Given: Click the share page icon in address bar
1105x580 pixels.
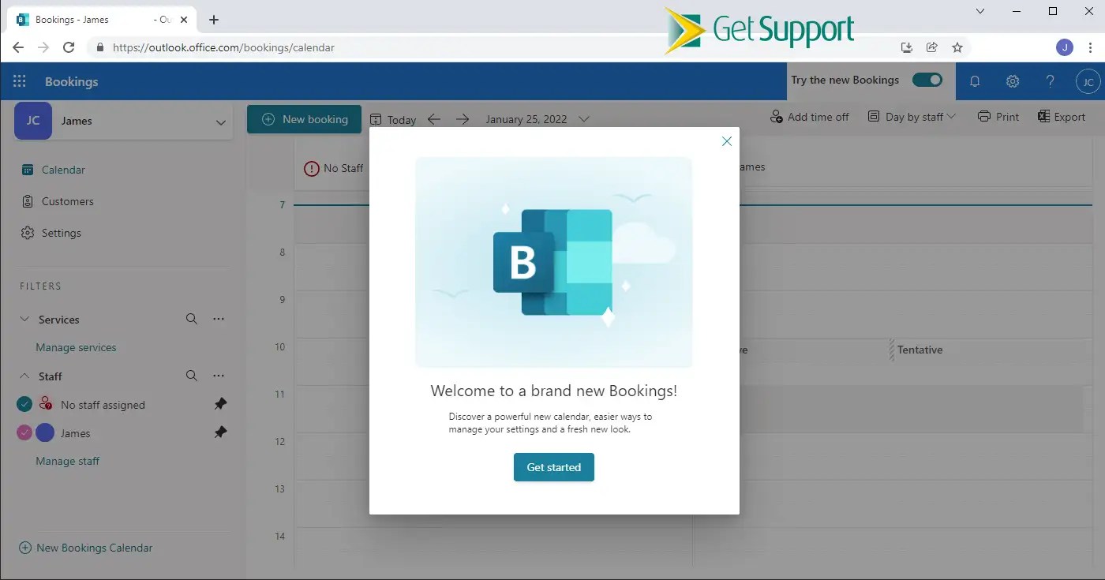Looking at the screenshot, I should point(932,47).
